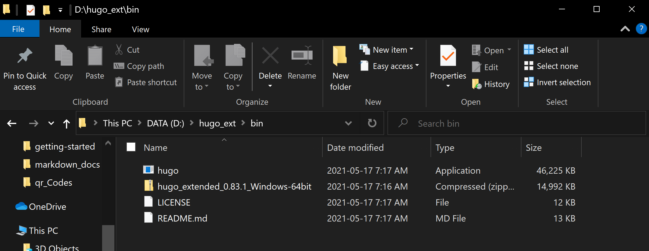Select the markdown_docs folder in sidebar

(61, 165)
